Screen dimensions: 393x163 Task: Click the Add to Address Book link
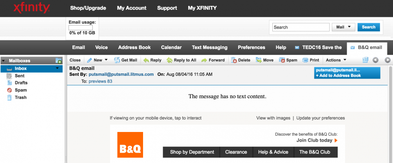click(338, 75)
